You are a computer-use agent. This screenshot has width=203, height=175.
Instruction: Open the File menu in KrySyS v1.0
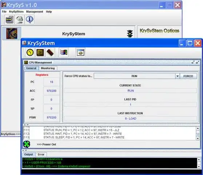click(x=4, y=12)
